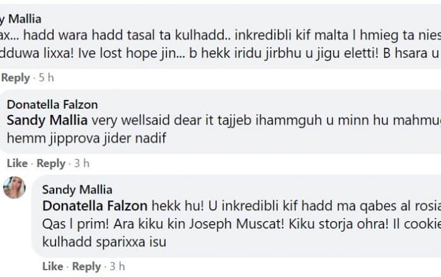Viewport: 441px width, 277px height.
Task: Open Sandy Mallia's profile picture thumbnail
Action: click(x=14, y=187)
